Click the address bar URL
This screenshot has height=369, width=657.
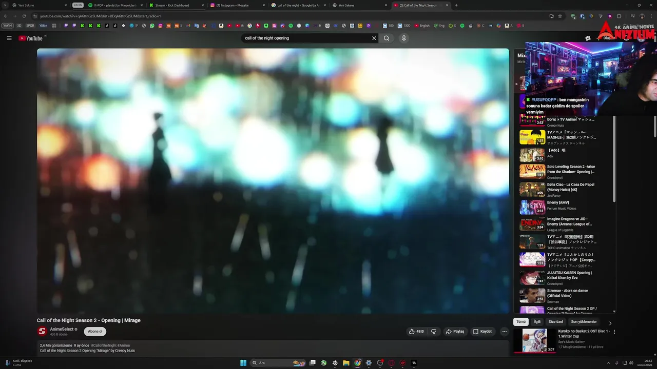tap(101, 16)
